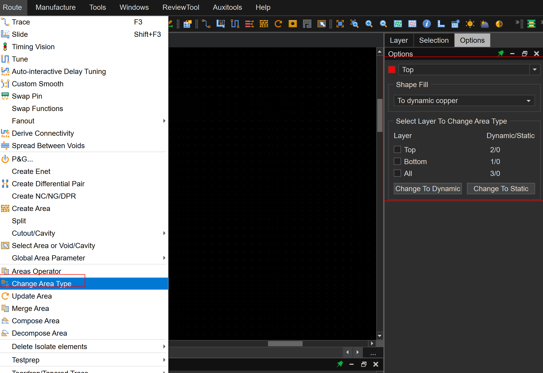Screen dimensions: 543x373
Task: Check the Top layer checkbox
Action: [x=397, y=149]
